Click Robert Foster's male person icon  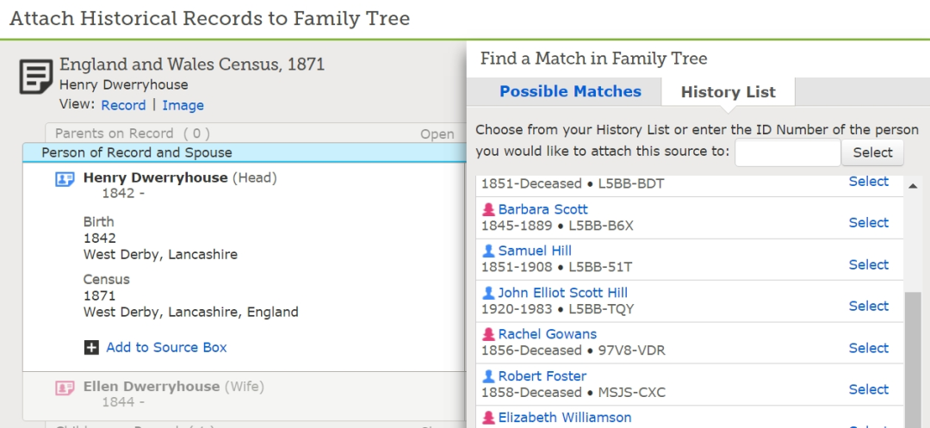click(x=488, y=376)
